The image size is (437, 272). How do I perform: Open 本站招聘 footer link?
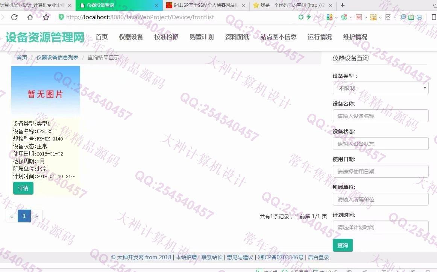tap(186, 257)
